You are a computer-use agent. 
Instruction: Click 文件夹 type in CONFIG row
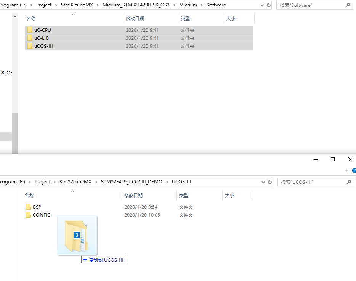point(186,215)
